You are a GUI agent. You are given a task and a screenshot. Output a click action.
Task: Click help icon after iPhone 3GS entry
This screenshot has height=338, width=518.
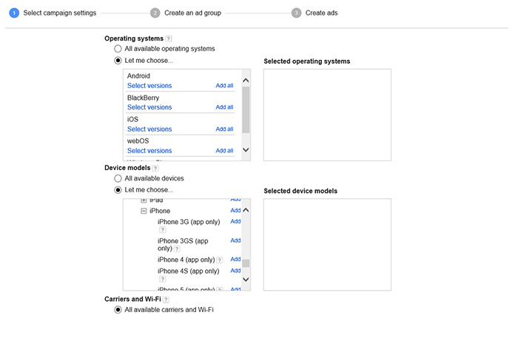177,249
